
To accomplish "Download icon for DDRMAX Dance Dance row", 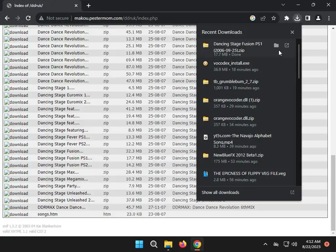I will coord(16,207).
